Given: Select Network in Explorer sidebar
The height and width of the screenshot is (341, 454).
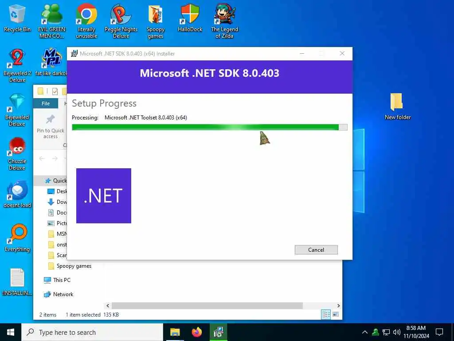Looking at the screenshot, I should 59,294.
